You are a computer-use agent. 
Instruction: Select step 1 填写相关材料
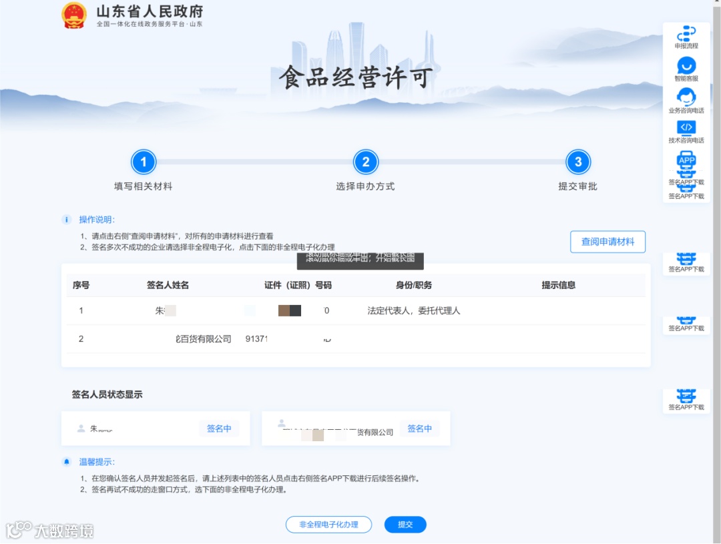143,162
